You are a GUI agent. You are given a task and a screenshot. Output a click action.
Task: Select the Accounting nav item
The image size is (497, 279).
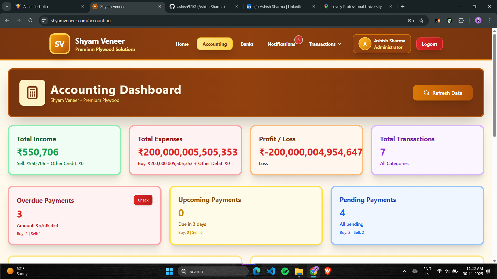click(x=215, y=44)
